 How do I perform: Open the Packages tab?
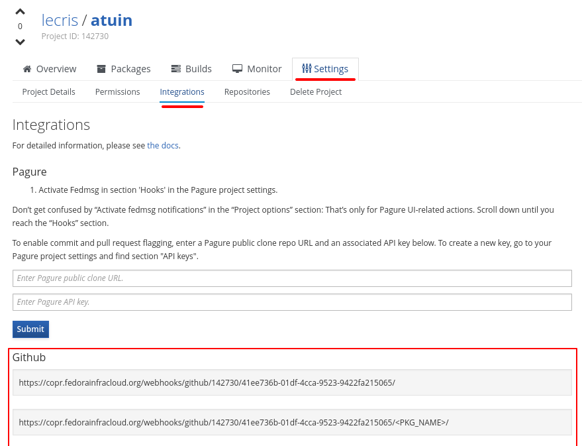pos(124,69)
